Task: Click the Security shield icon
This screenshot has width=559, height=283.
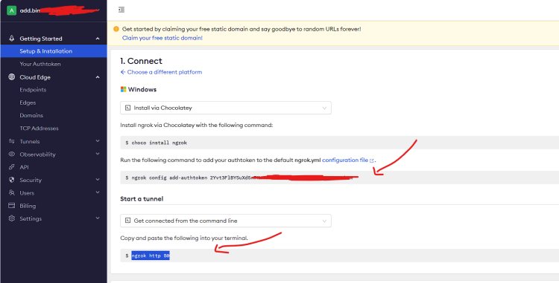Action: coord(12,180)
